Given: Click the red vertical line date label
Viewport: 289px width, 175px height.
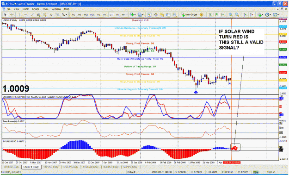Looking at the screenshot, I should [232, 162].
